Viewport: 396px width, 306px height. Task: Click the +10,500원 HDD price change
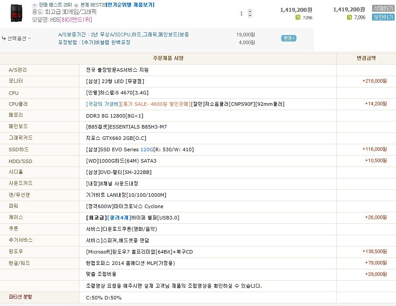pyautogui.click(x=376, y=160)
